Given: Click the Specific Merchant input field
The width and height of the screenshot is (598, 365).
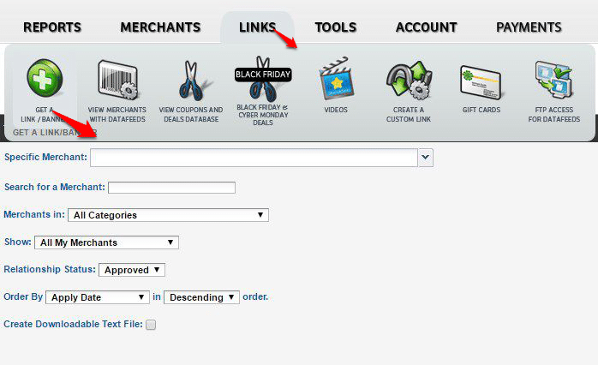Looking at the screenshot, I should [254, 158].
